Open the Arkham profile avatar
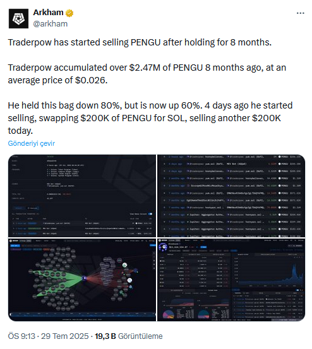Viewport: 312px width, 349px height. point(18,18)
